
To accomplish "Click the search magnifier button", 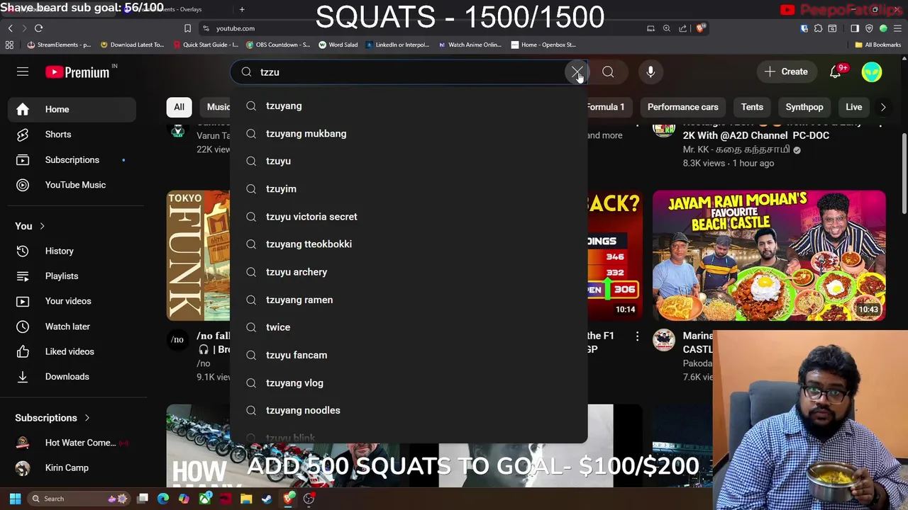I will point(608,72).
